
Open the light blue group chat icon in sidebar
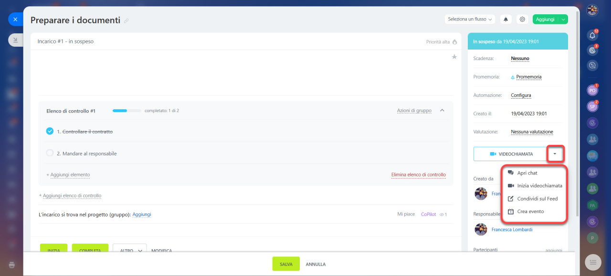pos(592,155)
